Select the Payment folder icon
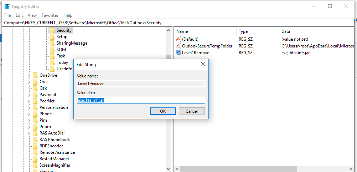This screenshot has height=172, width=357. (35, 95)
